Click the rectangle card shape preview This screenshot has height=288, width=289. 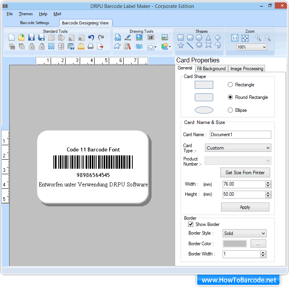(204, 85)
